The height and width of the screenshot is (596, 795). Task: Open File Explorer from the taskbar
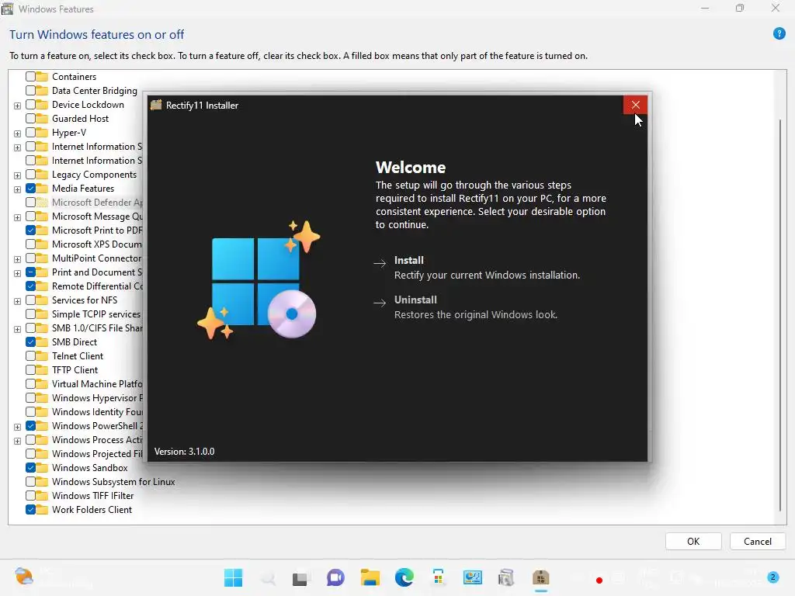pos(370,577)
